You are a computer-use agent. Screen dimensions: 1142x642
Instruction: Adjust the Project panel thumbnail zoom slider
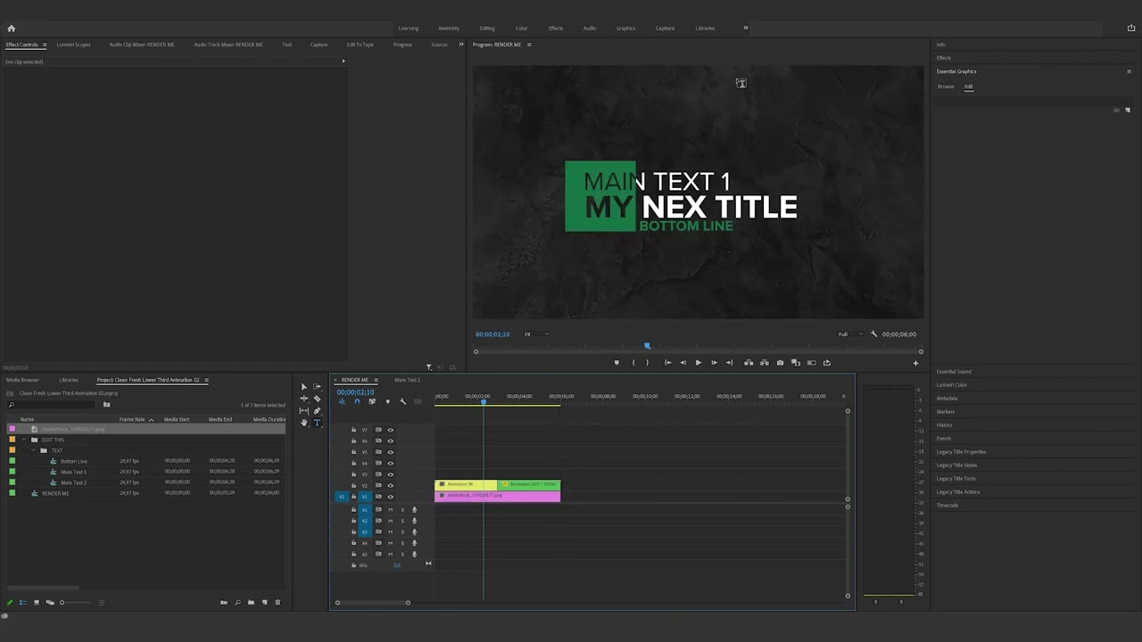coord(75,603)
